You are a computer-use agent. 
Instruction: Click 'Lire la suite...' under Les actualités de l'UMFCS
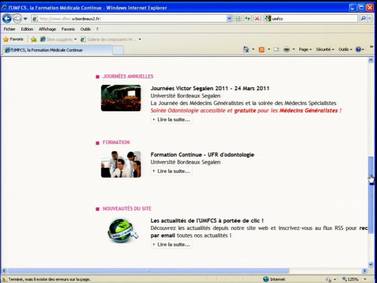(171, 245)
